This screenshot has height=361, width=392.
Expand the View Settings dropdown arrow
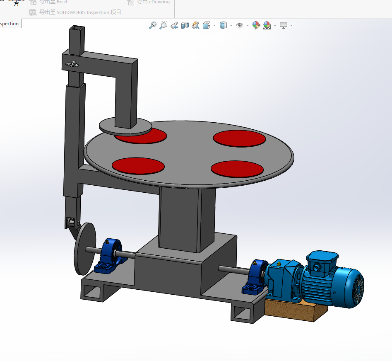[291, 25]
